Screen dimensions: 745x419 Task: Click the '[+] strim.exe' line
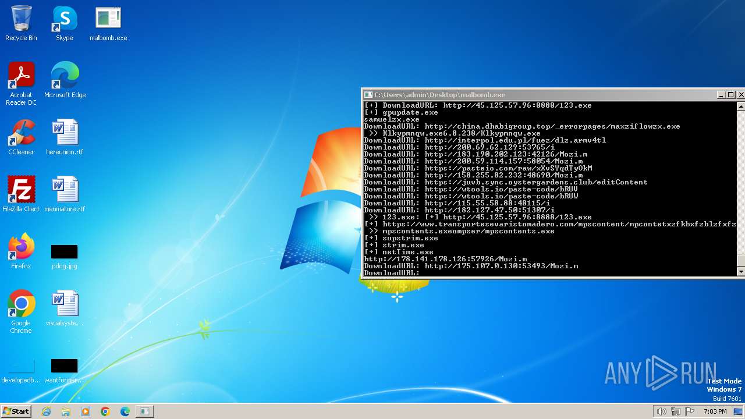(x=394, y=245)
